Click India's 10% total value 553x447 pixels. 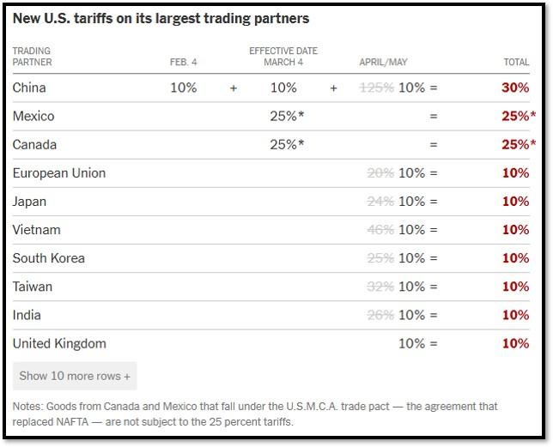[515, 315]
